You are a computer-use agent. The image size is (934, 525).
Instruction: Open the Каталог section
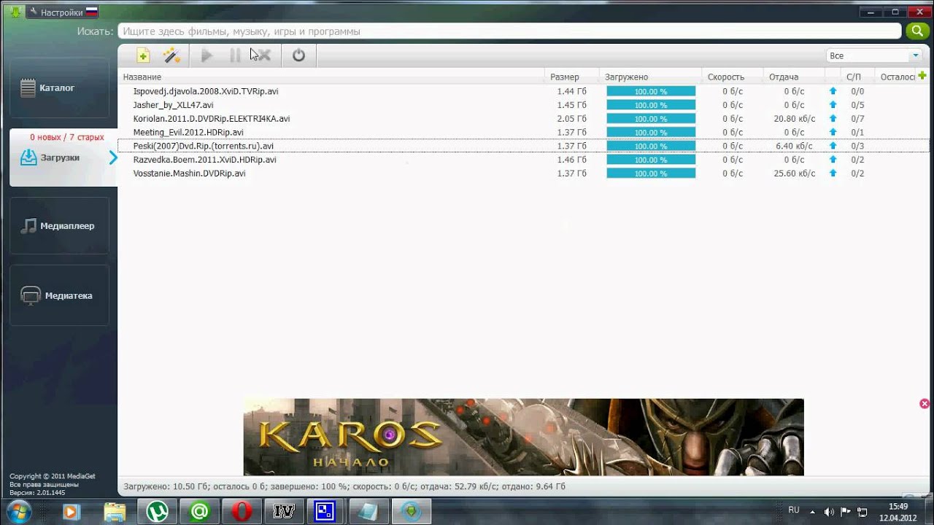click(59, 88)
